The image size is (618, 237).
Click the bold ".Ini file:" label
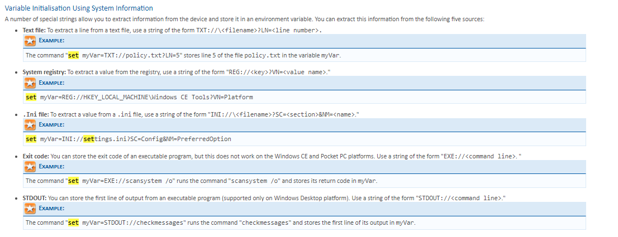tap(36, 114)
